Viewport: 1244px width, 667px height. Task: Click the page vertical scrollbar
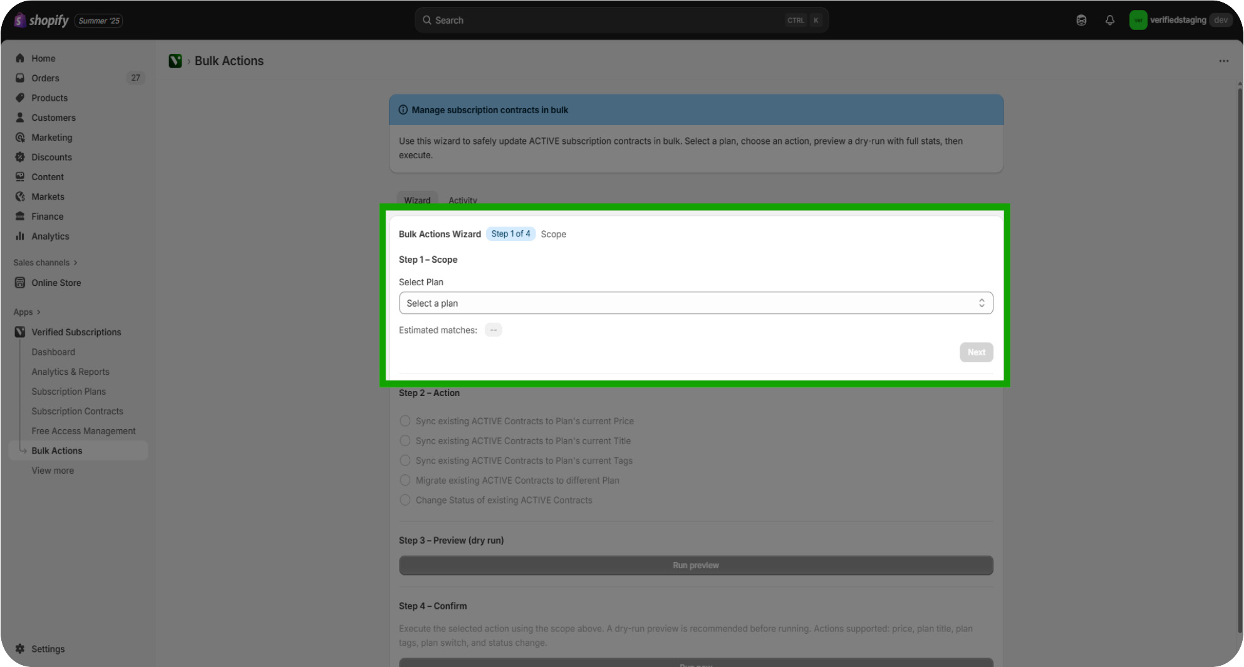click(1240, 360)
